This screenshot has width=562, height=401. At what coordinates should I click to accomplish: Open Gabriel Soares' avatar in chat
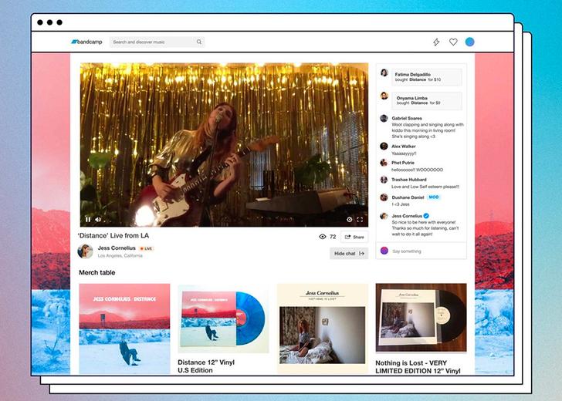(x=384, y=118)
